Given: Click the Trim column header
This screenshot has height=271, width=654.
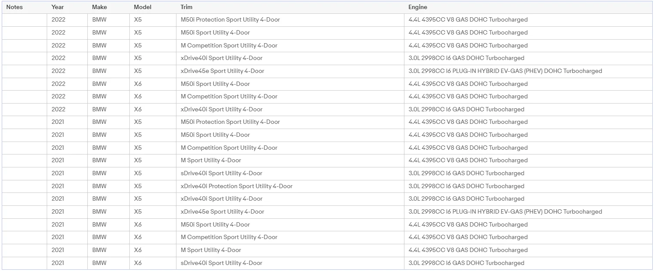Looking at the screenshot, I should (x=290, y=7).
